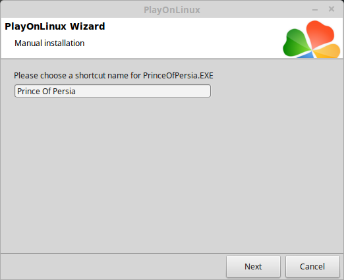Close the PlayOnLinux window
The image size is (344, 280).
tap(331, 9)
